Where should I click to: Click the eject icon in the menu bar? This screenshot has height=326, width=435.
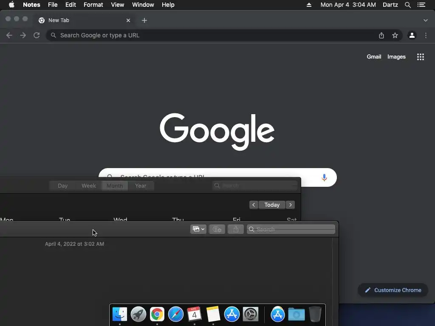click(x=309, y=5)
